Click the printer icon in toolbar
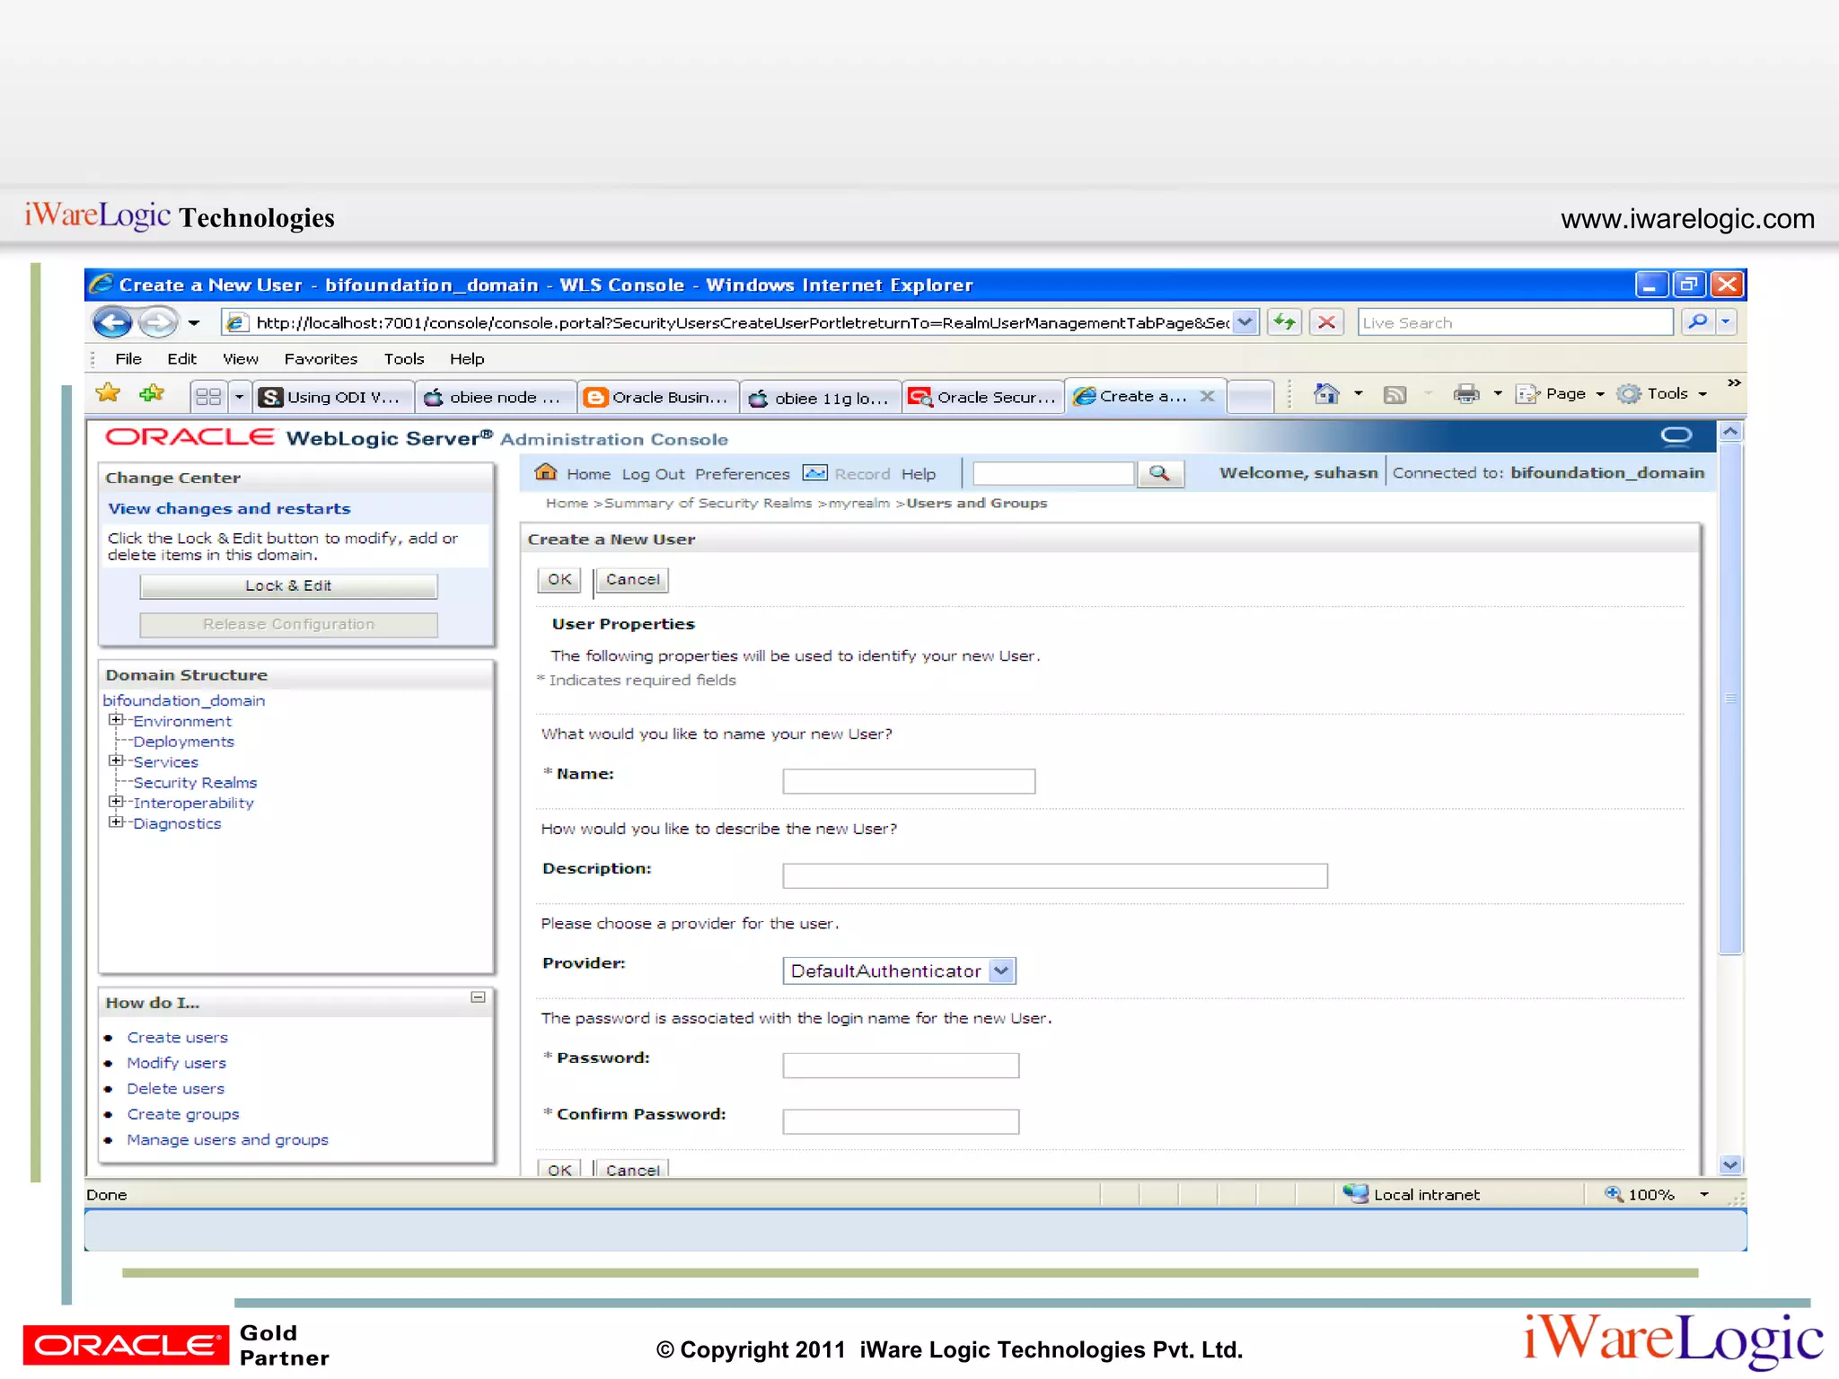 coord(1465,394)
